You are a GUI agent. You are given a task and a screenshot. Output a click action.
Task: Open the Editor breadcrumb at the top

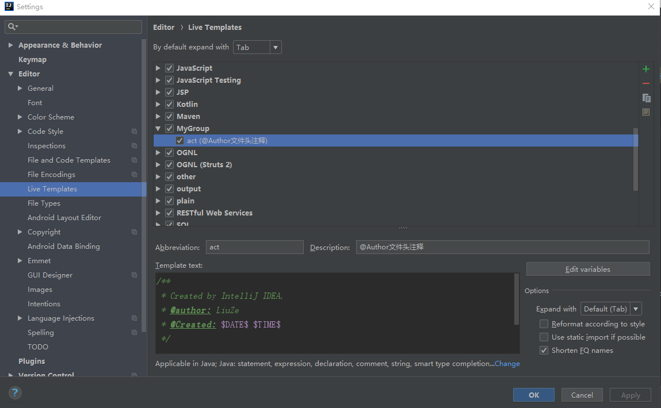163,27
